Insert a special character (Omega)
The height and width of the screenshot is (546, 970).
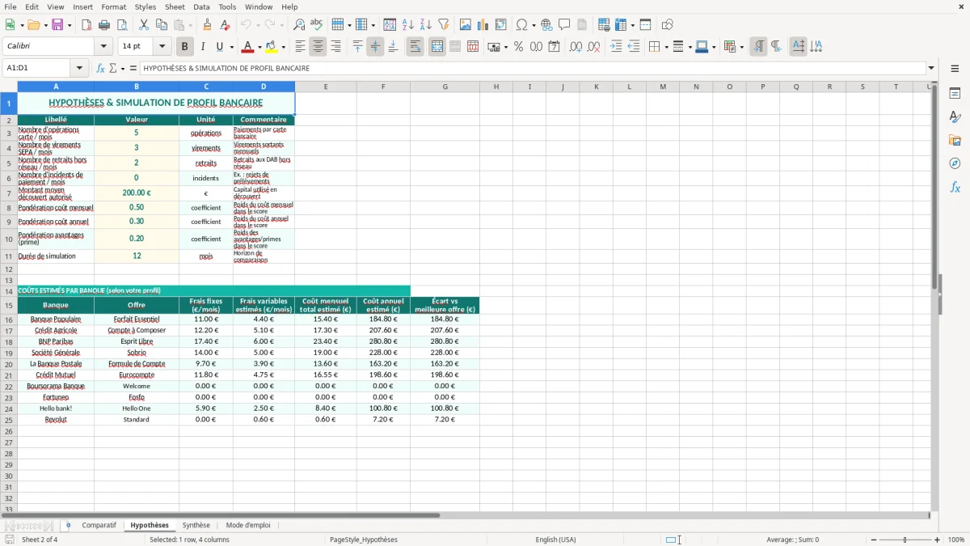coord(521,25)
